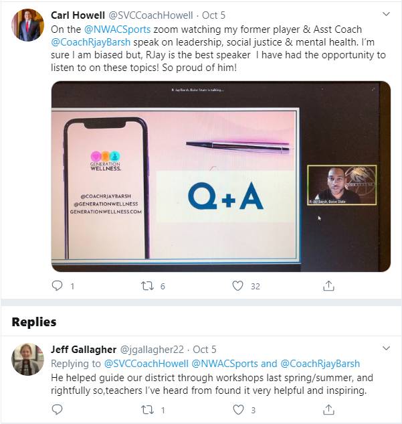
Task: Like Jeff Gallagher's reply
Action: 238,410
